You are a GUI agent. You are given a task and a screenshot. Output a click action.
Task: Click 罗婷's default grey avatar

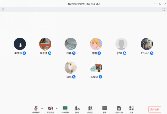121,44
